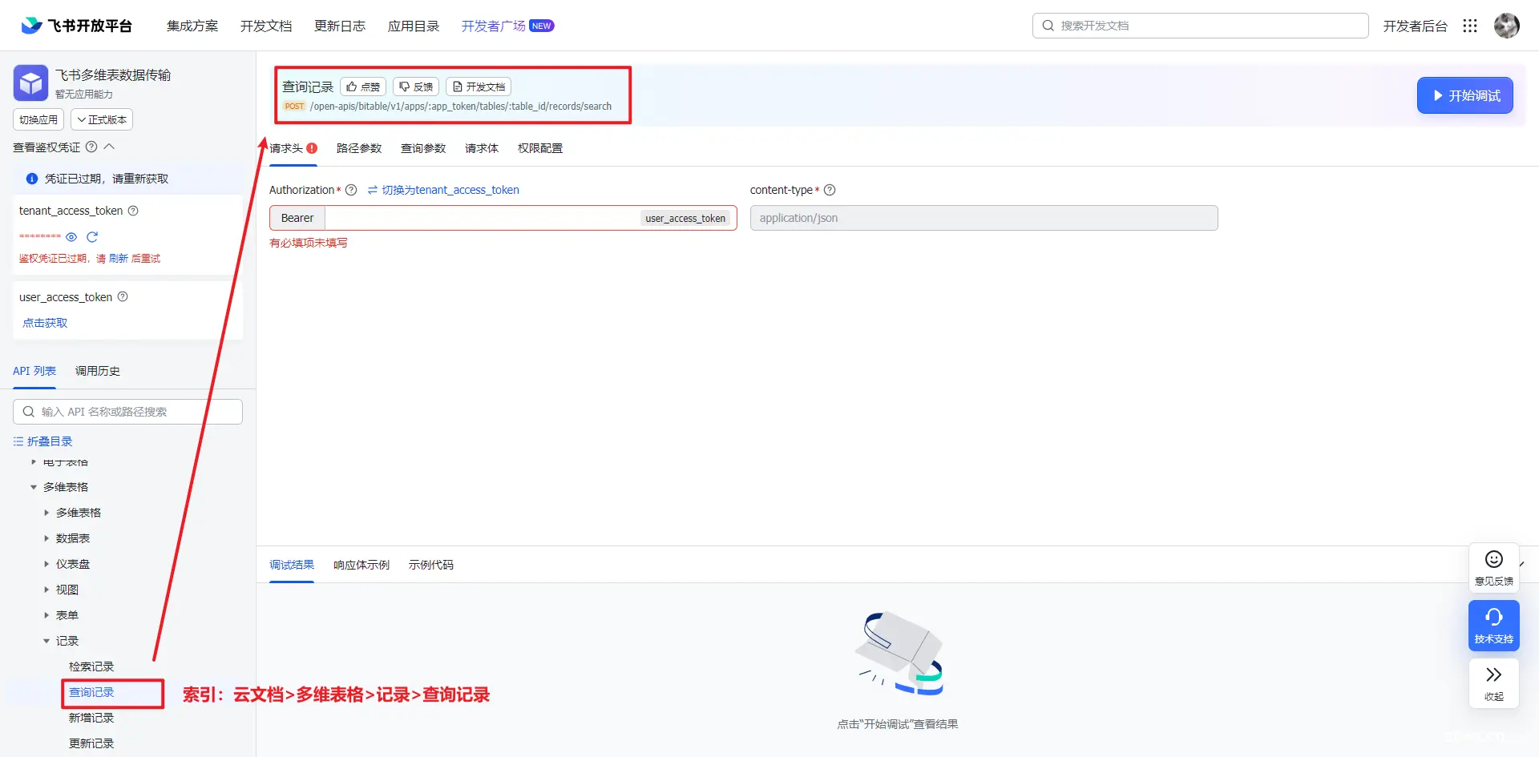
Task: Click 点击获取 for user_access_token
Action: 45,323
